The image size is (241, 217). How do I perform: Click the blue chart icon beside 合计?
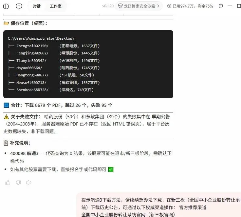[x=6, y=106]
